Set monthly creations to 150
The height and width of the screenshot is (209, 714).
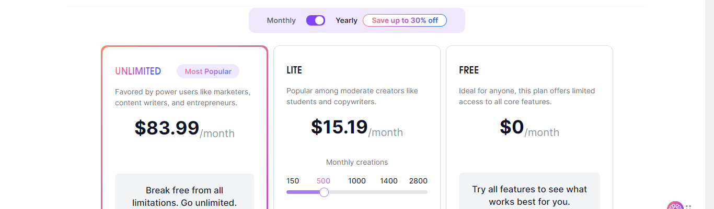point(293,181)
